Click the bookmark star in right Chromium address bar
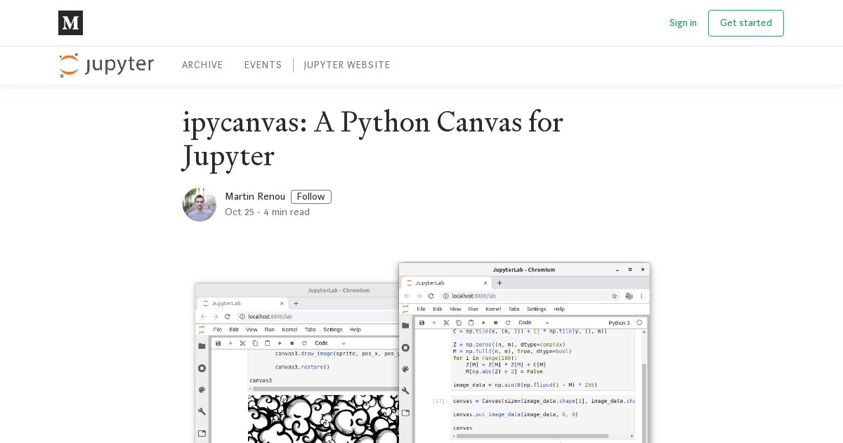843x443 pixels. tap(614, 296)
